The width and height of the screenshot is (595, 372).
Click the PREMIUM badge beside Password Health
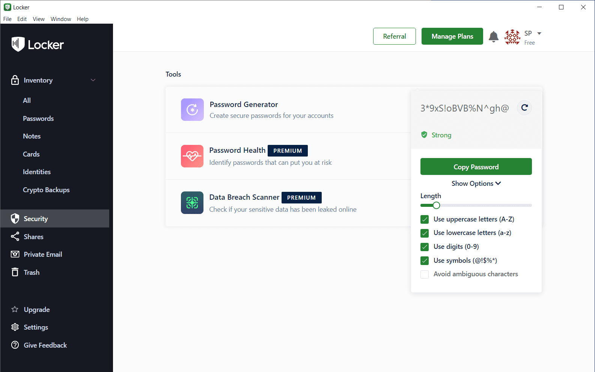288,151
